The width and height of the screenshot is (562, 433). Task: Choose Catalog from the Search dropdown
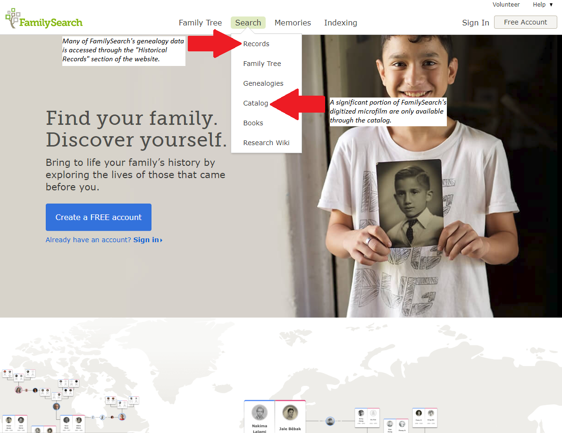coord(255,103)
